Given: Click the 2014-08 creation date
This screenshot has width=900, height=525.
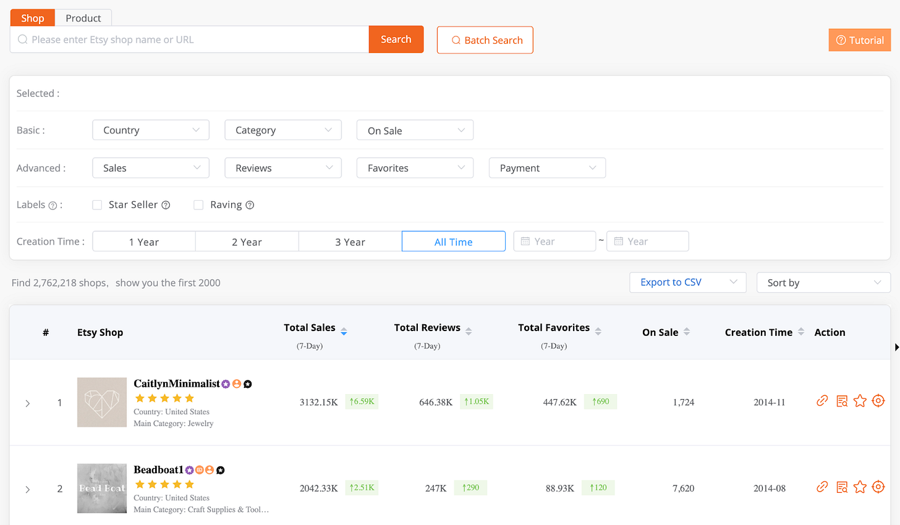Looking at the screenshot, I should point(770,488).
